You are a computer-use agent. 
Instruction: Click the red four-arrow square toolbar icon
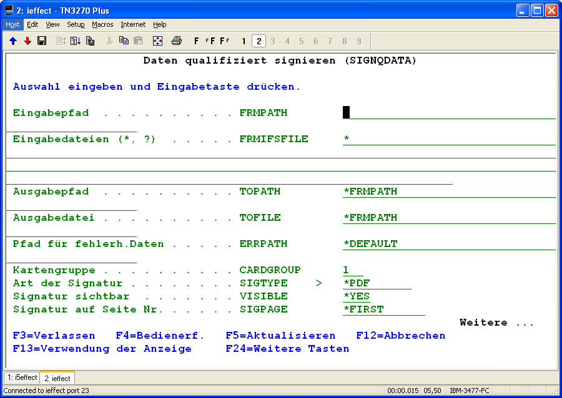point(157,41)
